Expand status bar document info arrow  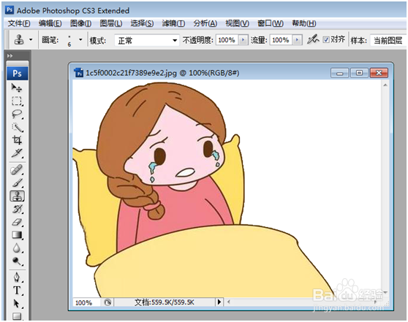click(x=219, y=302)
